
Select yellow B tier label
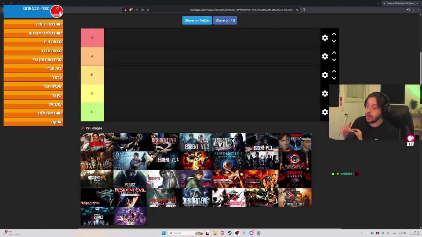pos(92,75)
